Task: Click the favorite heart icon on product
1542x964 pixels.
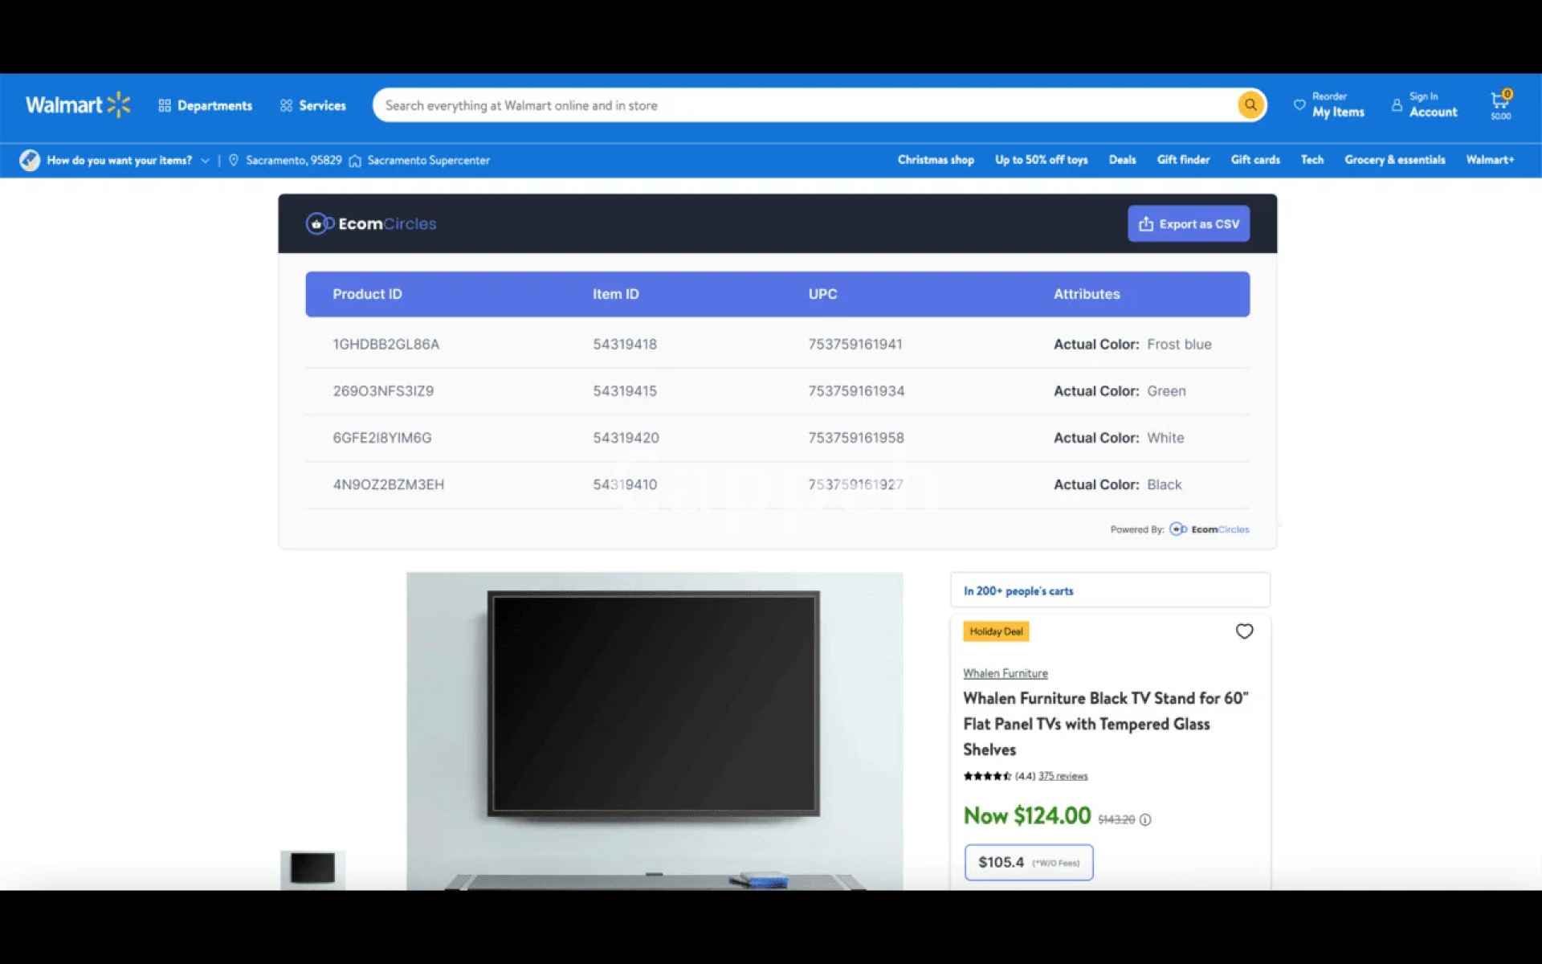Action: (1243, 631)
